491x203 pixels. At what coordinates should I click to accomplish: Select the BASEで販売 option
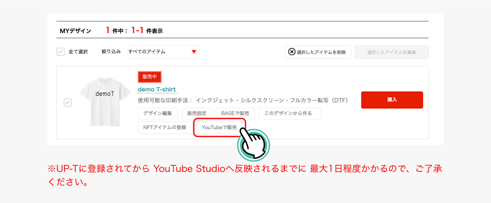pyautogui.click(x=235, y=114)
